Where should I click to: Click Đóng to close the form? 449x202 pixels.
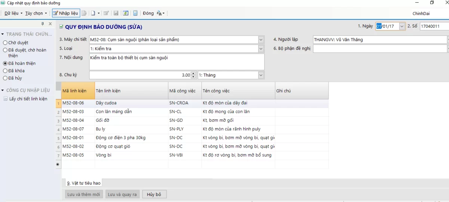(148, 13)
